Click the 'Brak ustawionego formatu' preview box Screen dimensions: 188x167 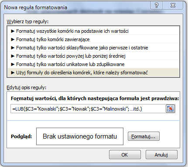point(80,136)
